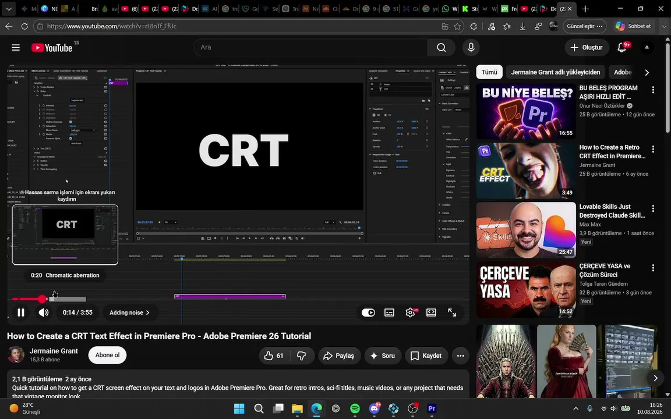Open player settings gear
Viewport: 671px width, 419px height.
[x=410, y=313]
